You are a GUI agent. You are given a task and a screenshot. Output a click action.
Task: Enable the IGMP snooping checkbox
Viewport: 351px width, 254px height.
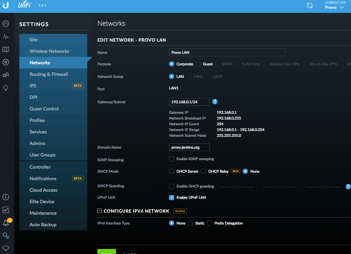pyautogui.click(x=172, y=159)
